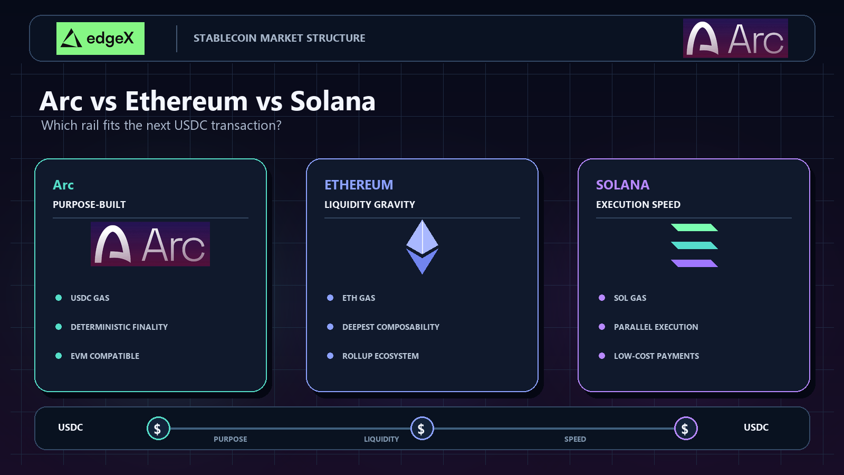Click the ETHEREUM card title
Viewport: 844px width, 475px height.
click(x=359, y=185)
